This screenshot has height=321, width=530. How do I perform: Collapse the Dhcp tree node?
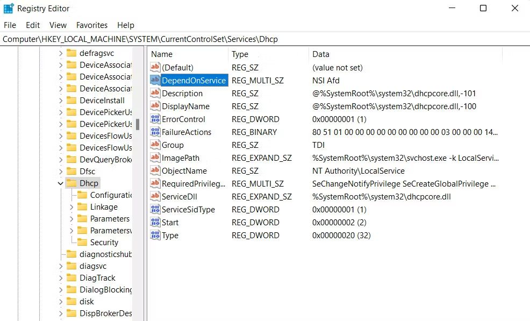(60, 183)
